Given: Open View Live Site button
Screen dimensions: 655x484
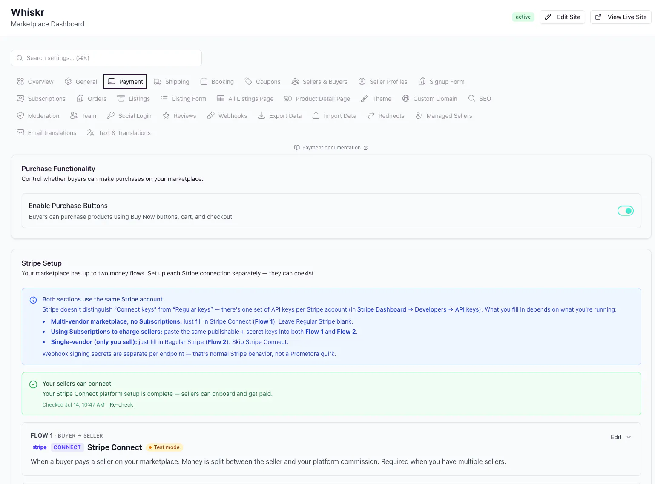Looking at the screenshot, I should click(621, 17).
